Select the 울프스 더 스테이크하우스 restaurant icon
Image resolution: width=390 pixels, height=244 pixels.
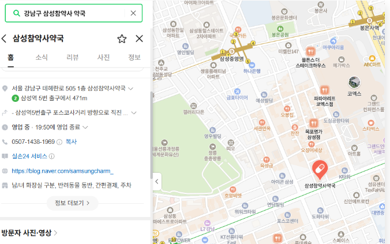click(310, 51)
